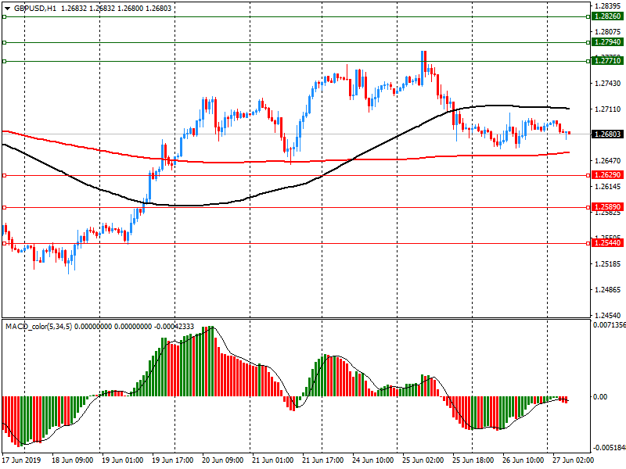Select the 1.25890 red support level label
This screenshot has width=626, height=469.
pos(608,207)
